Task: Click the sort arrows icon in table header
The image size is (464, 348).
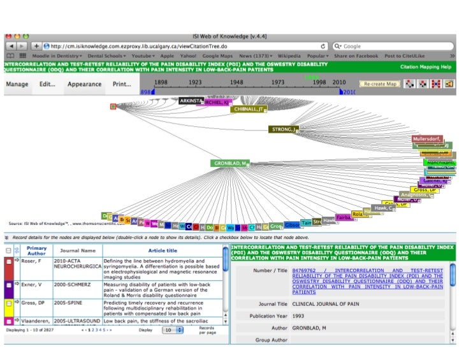Action: 17,250
